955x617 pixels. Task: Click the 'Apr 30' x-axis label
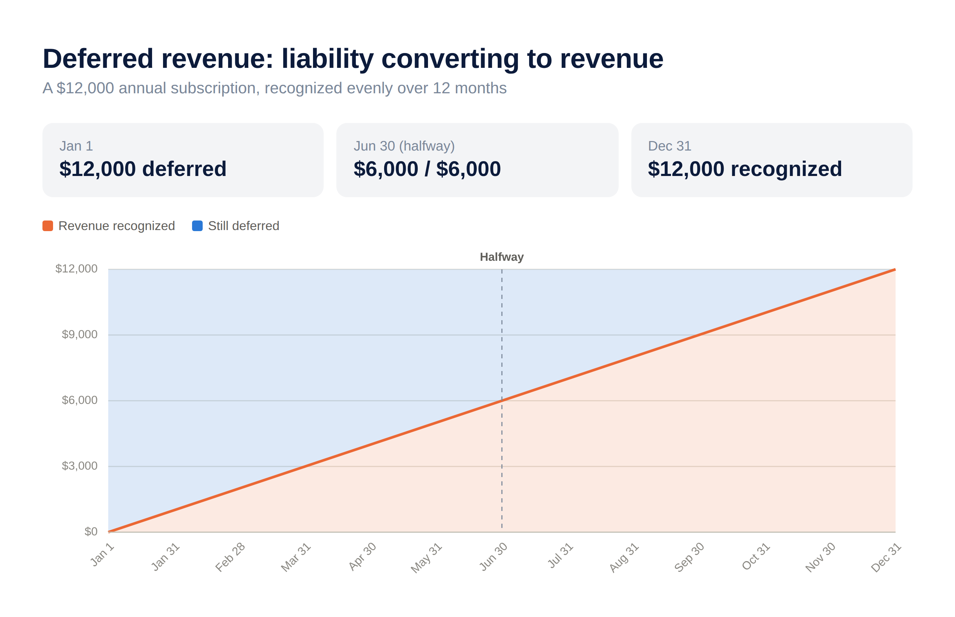(x=363, y=557)
